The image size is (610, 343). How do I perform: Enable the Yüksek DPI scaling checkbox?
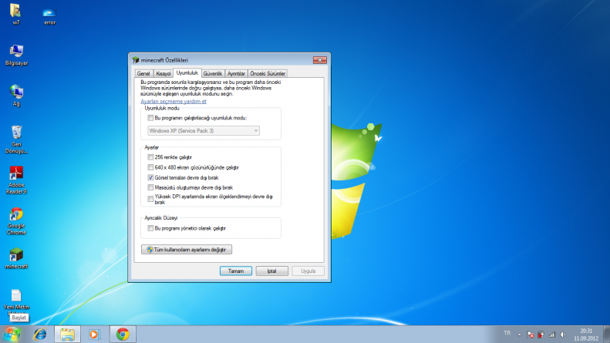(x=150, y=199)
